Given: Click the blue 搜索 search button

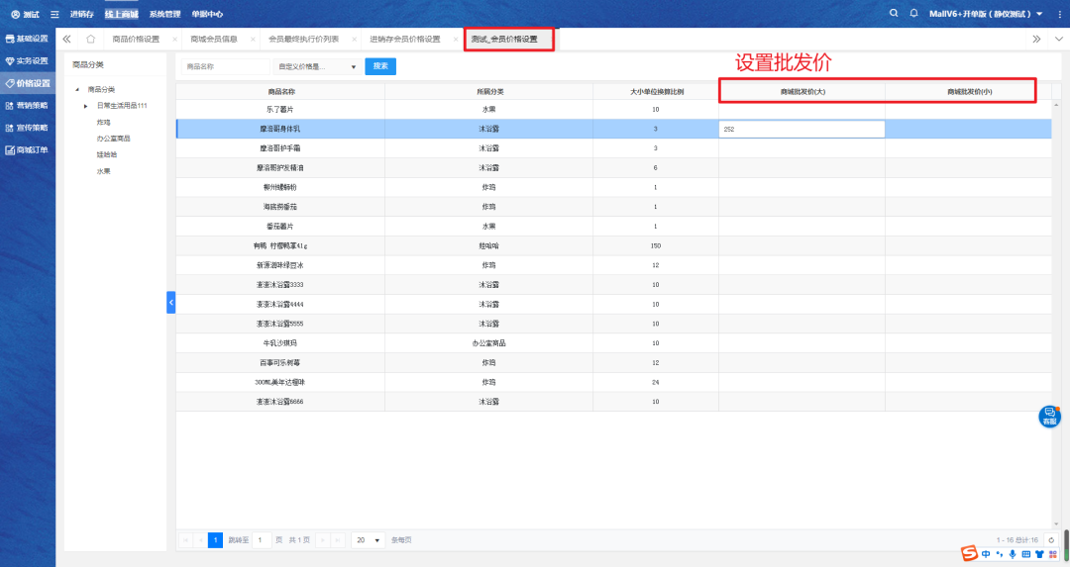Looking at the screenshot, I should (x=380, y=66).
